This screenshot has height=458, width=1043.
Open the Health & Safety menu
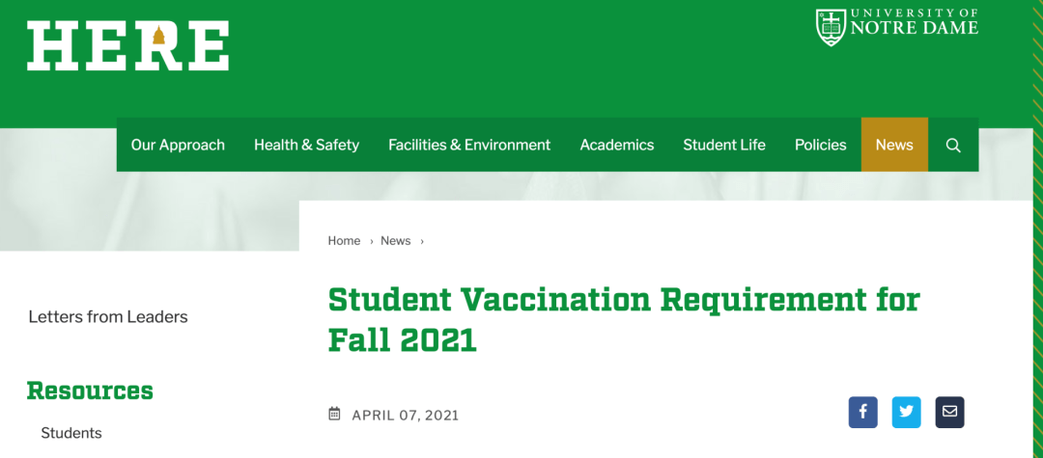point(307,145)
